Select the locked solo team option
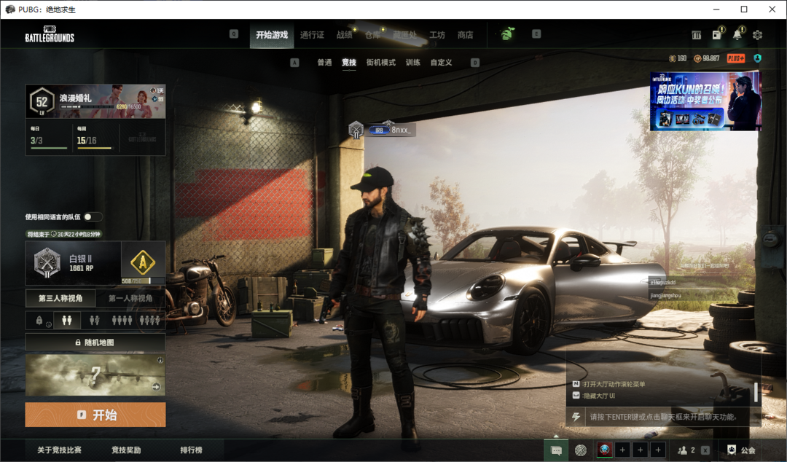The height and width of the screenshot is (462, 787). click(41, 321)
